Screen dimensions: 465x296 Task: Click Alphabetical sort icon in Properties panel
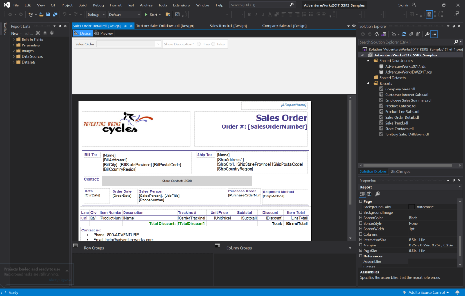pyautogui.click(x=369, y=194)
